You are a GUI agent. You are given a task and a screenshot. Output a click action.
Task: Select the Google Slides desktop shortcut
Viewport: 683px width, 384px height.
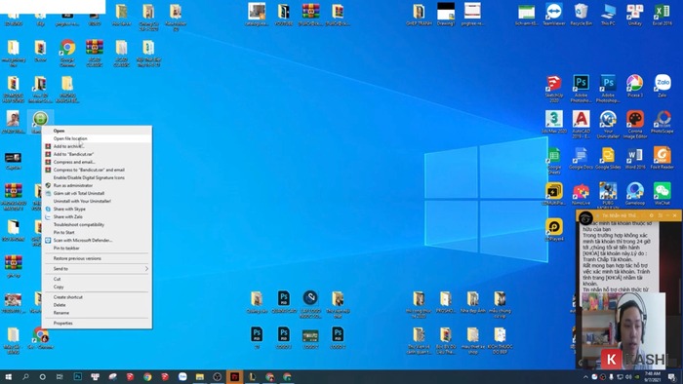(x=608, y=158)
